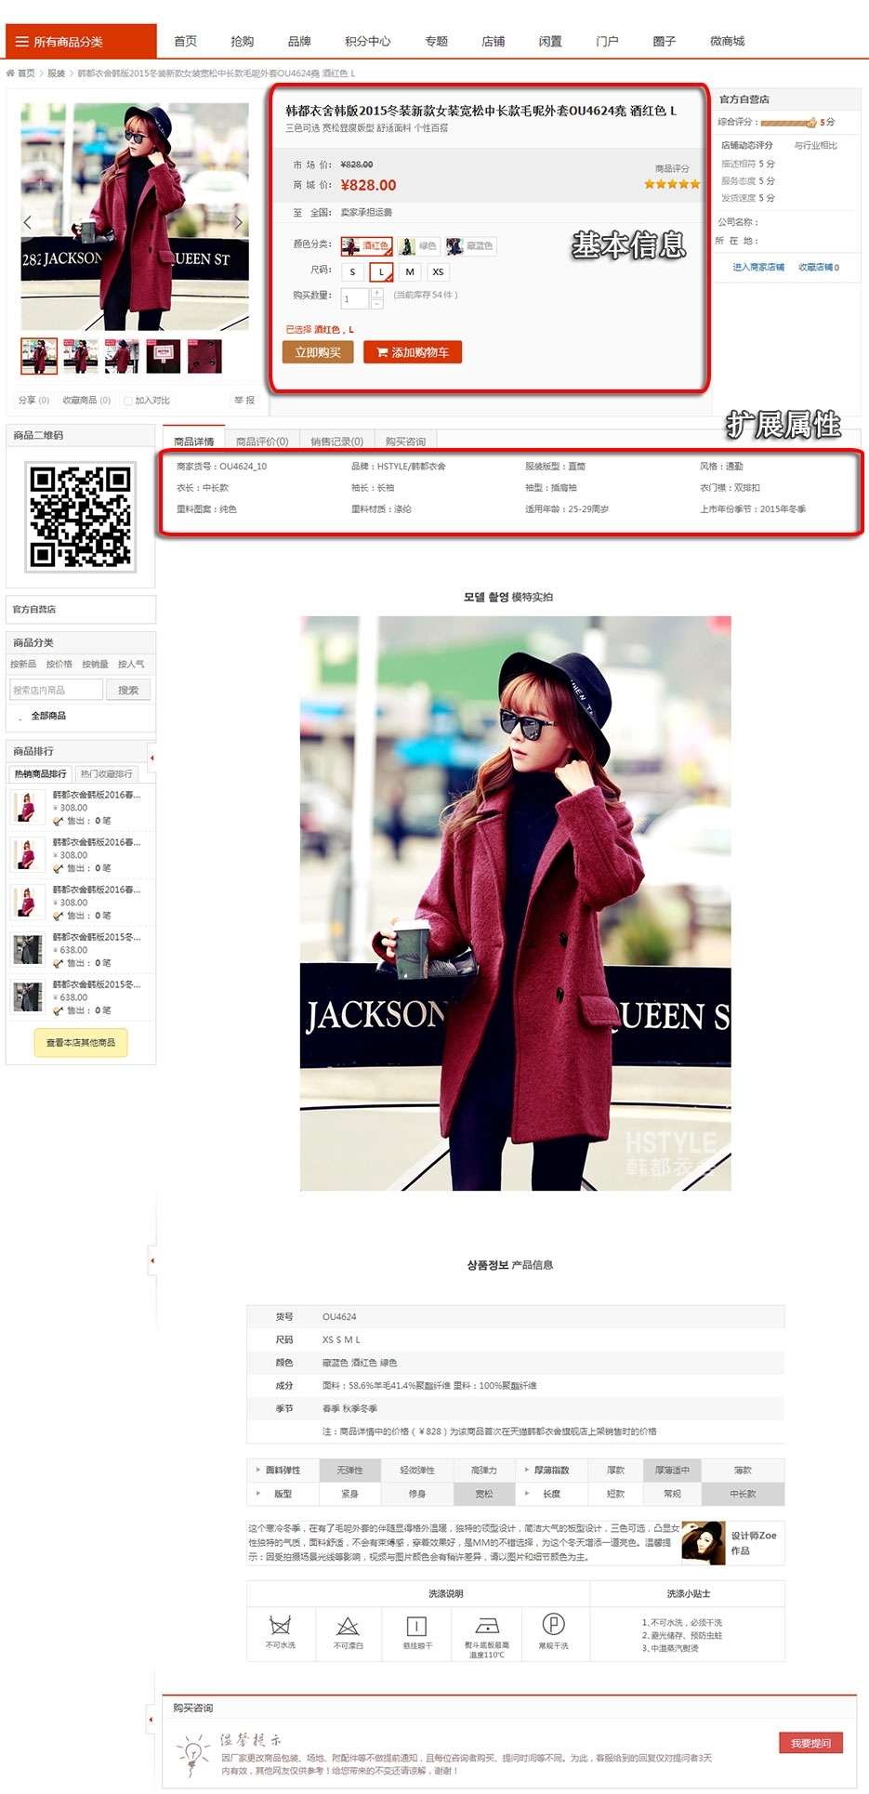869x1794 pixels.
Task: Click the cart icon on 添加购物车
Action: pyautogui.click(x=382, y=352)
